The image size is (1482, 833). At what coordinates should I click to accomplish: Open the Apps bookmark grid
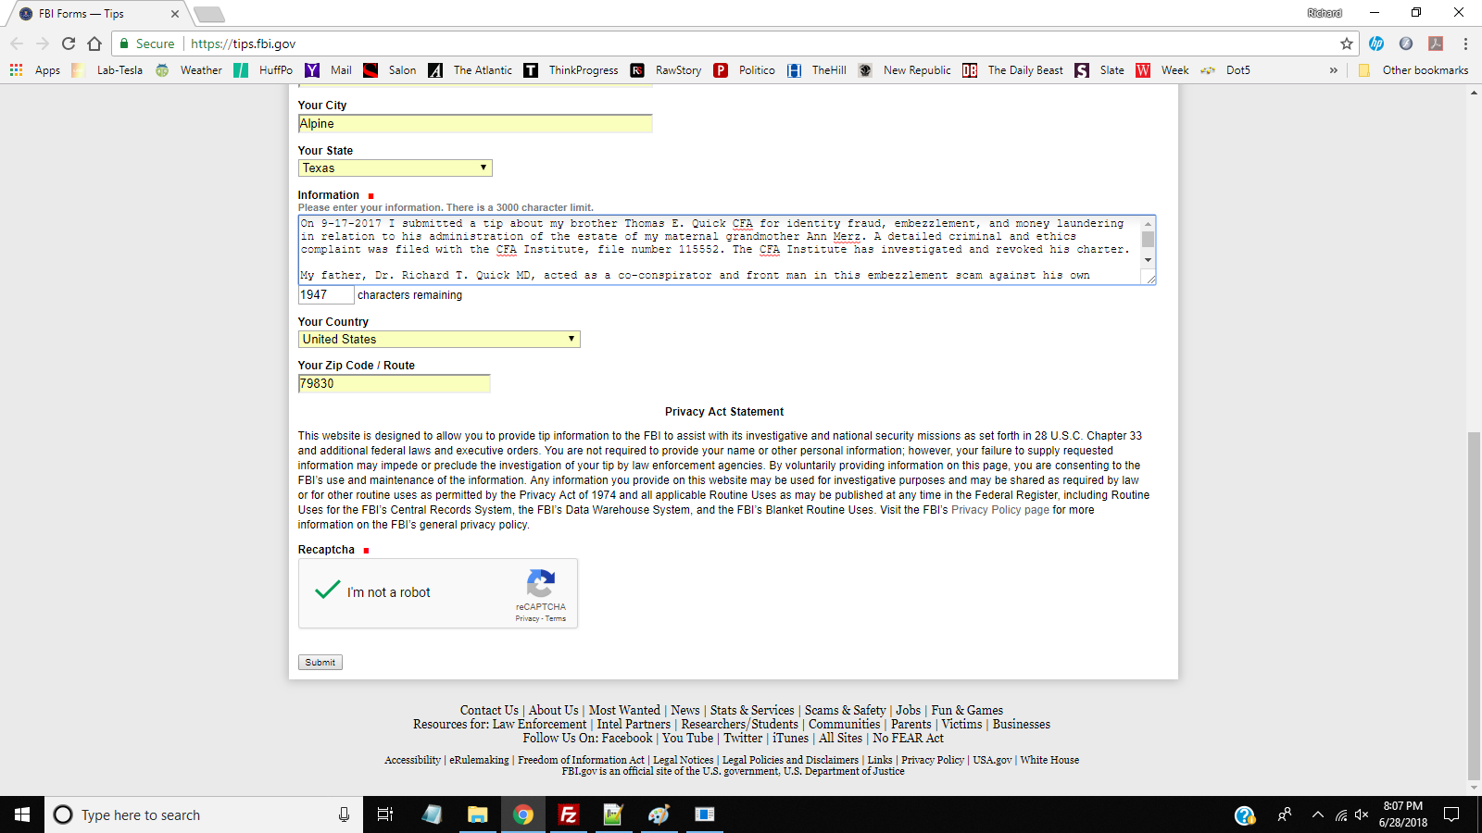pos(34,70)
